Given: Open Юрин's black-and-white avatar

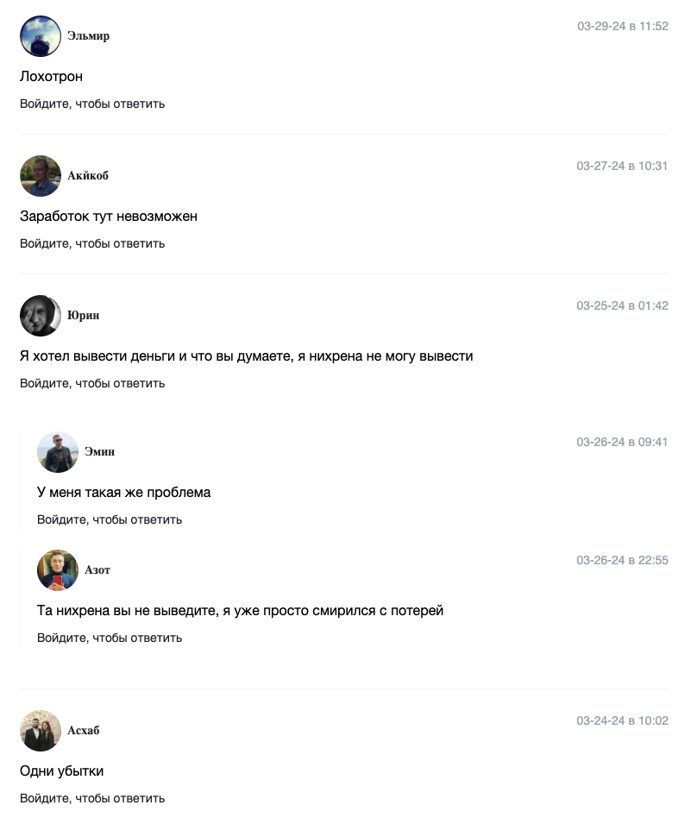Looking at the screenshot, I should [41, 316].
